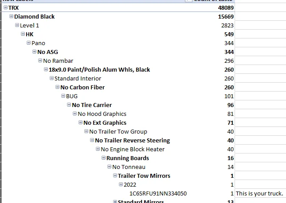Collapse the TRX row
This screenshot has width=286, height=203.
tap(5, 8)
